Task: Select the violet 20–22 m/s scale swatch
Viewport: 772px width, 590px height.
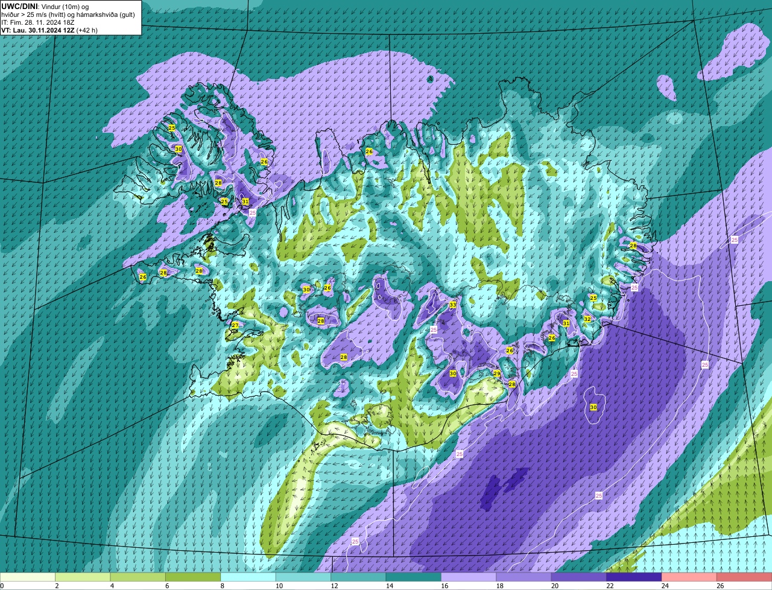Action: tap(580, 577)
